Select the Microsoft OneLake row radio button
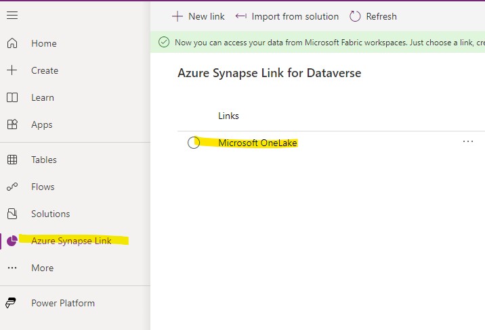Image resolution: width=485 pixels, height=330 pixels. tap(194, 142)
